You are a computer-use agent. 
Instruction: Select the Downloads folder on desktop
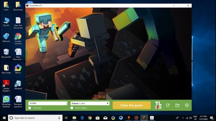(x=18, y=6)
